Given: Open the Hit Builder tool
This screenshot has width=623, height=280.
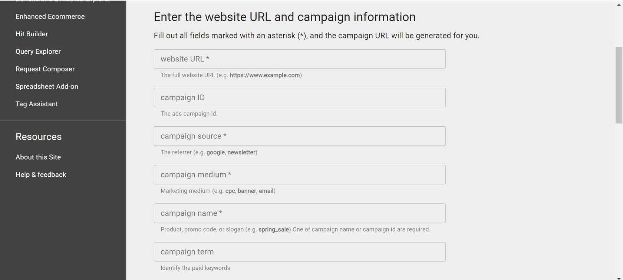Looking at the screenshot, I should (x=32, y=34).
